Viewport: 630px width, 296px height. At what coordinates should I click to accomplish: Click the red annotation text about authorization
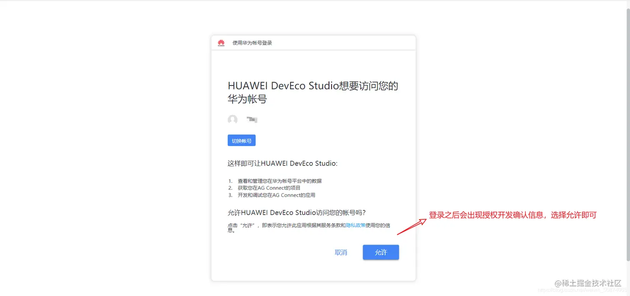(512, 215)
